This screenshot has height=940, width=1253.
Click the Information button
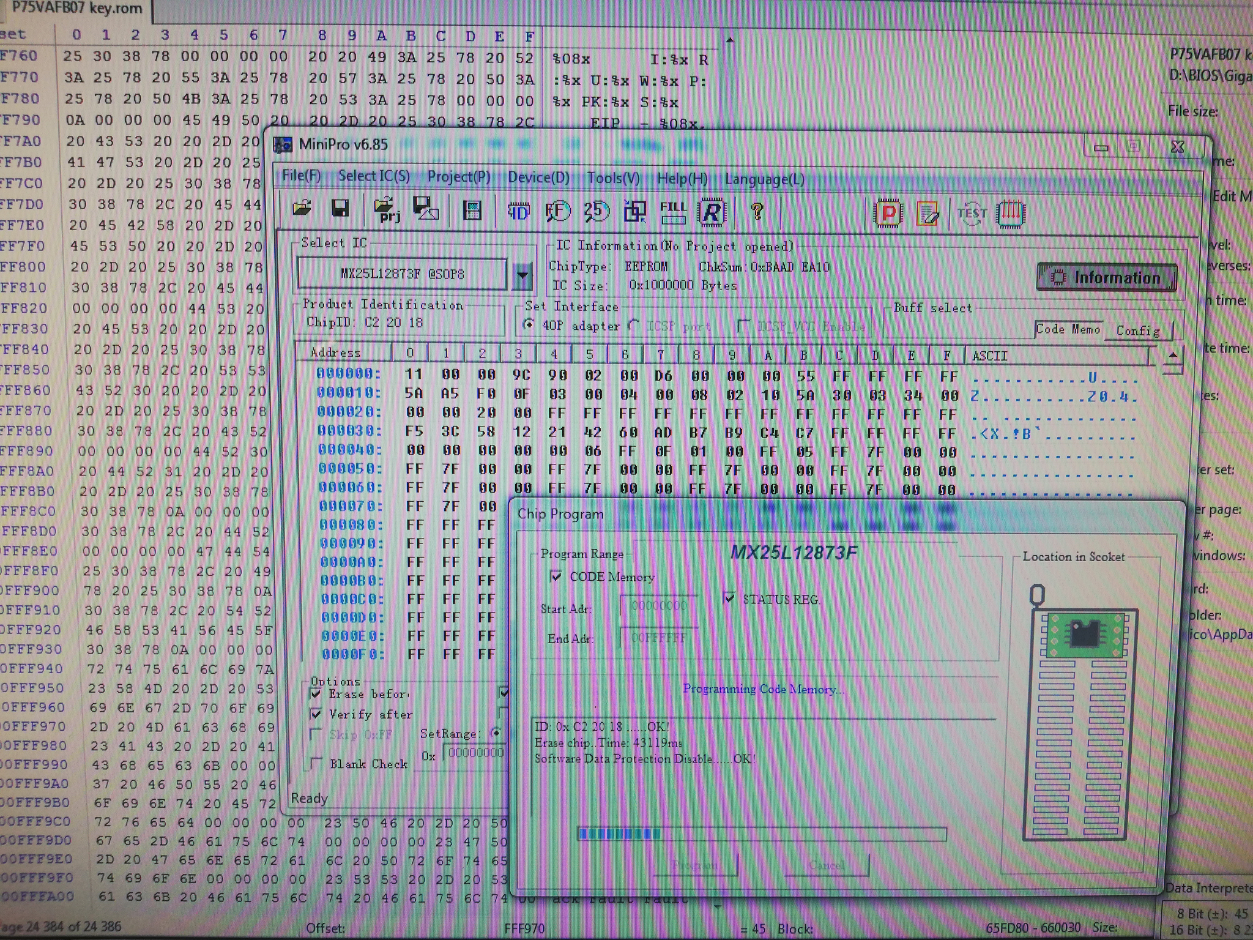pyautogui.click(x=1107, y=277)
